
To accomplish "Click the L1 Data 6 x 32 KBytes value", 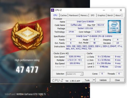I will [104, 57].
